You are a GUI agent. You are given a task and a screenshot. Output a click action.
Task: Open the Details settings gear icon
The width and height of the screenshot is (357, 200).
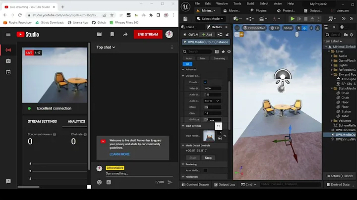(x=229, y=51)
